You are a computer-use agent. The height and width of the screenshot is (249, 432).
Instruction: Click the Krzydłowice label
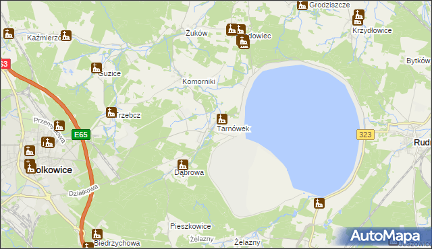click(372, 30)
